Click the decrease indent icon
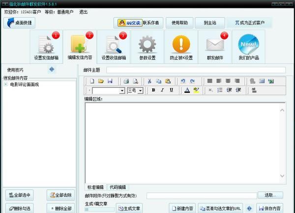This screenshot has width=295, height=213. point(229,90)
